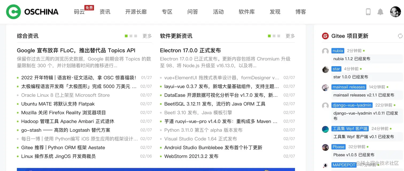Image resolution: width=404 pixels, height=171 pixels.
Task: Open 每日一博 Python编写 iOS article
Action: pyautogui.click(x=80, y=139)
